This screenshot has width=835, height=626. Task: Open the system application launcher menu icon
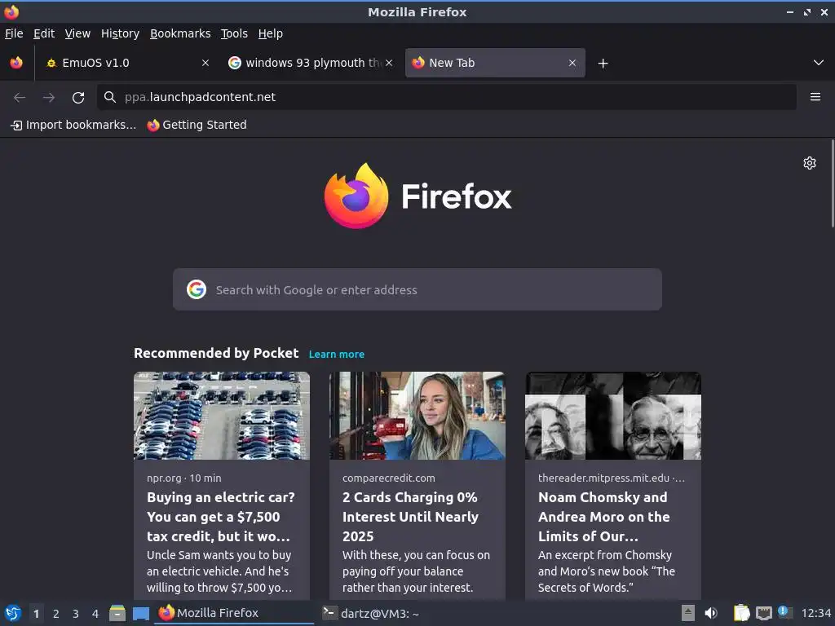pos(13,613)
